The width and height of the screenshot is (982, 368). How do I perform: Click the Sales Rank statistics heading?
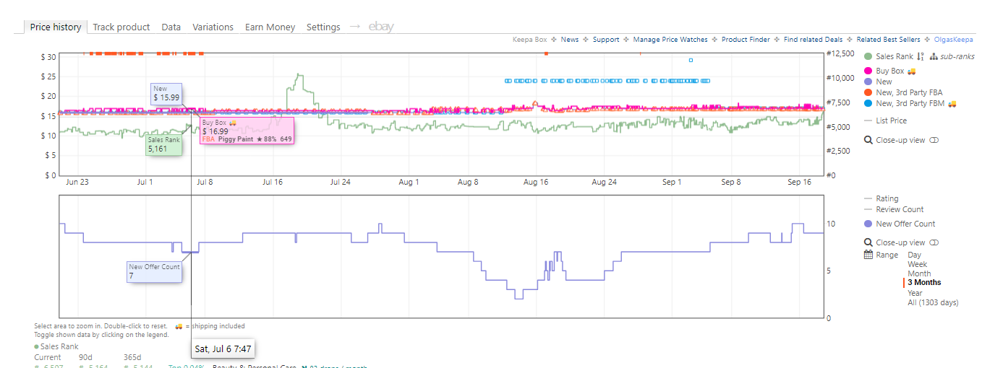(59, 347)
